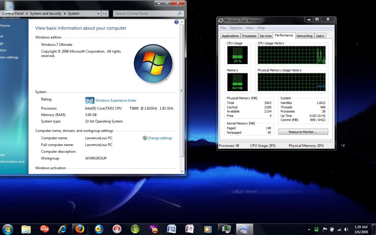Open the network signal tray icon
This screenshot has height=235, width=376.
point(339,229)
